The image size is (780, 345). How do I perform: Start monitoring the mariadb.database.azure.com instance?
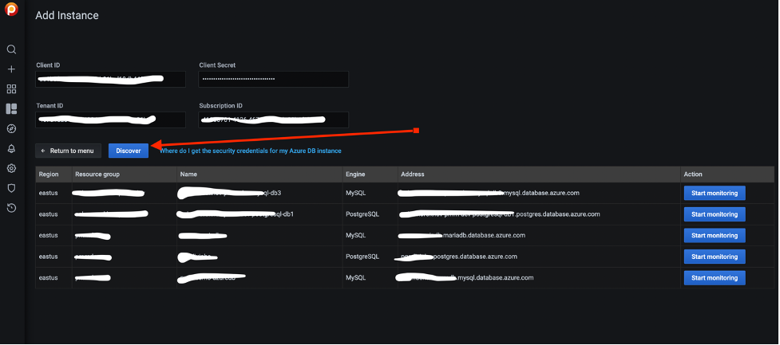(x=714, y=235)
